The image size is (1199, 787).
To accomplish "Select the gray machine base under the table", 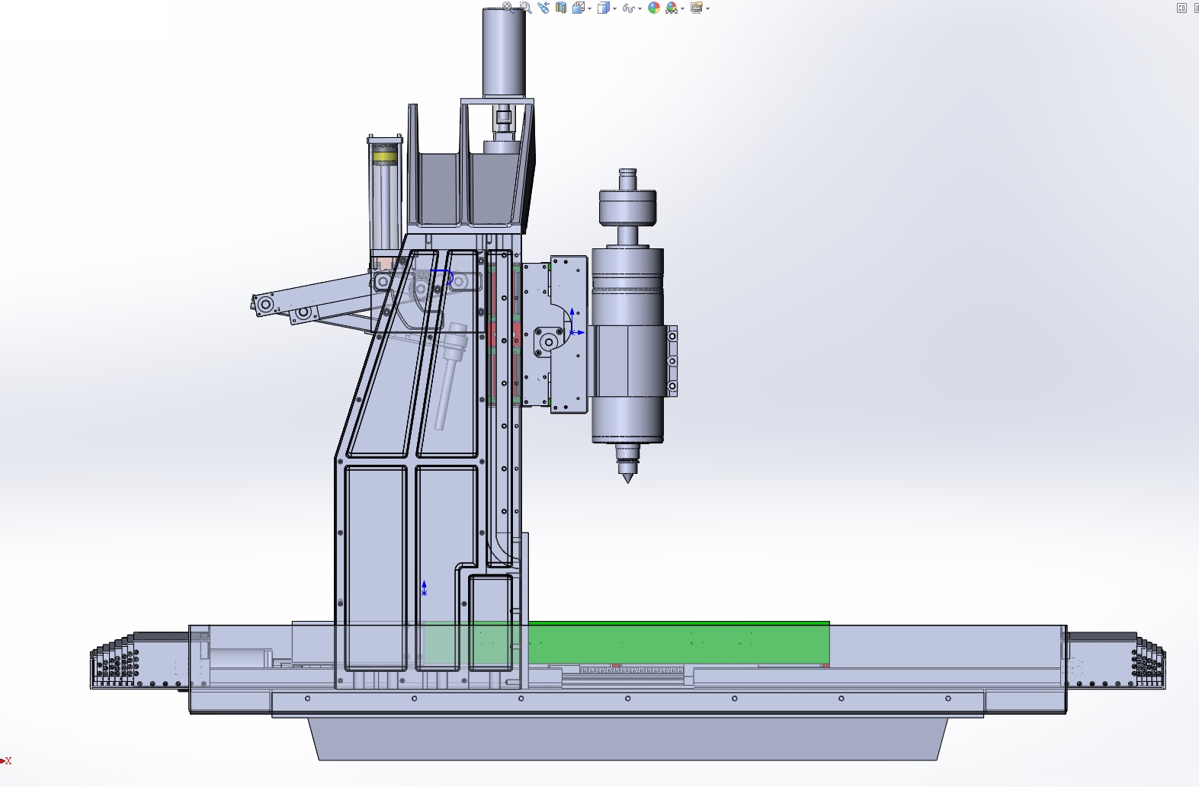I will pos(627,737).
